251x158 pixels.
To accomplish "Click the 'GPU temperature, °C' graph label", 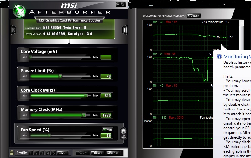I will (215, 22).
